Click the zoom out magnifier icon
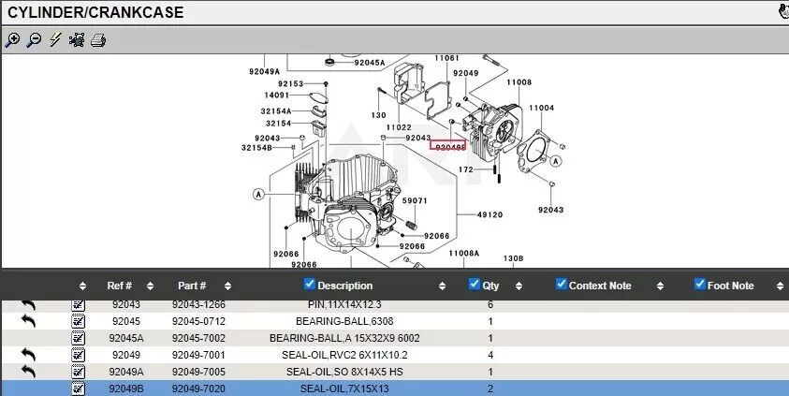The image size is (789, 396). pos(34,40)
